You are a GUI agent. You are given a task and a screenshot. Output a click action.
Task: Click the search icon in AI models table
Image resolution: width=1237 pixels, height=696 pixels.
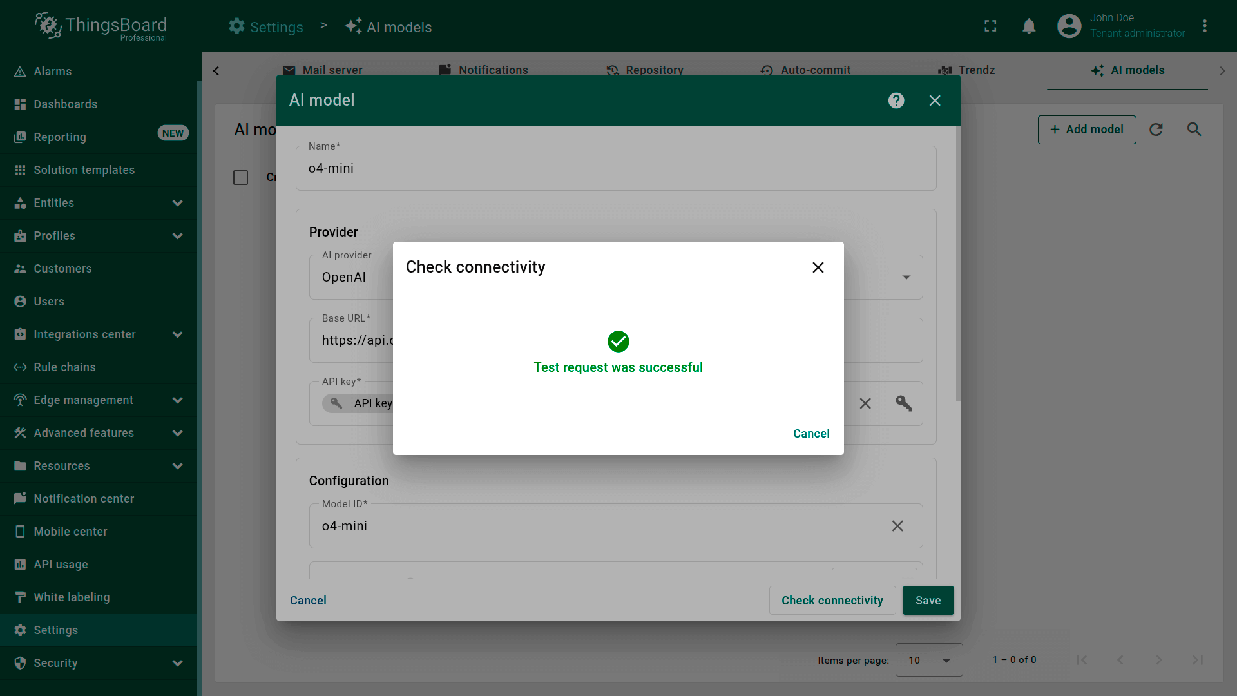(x=1194, y=130)
